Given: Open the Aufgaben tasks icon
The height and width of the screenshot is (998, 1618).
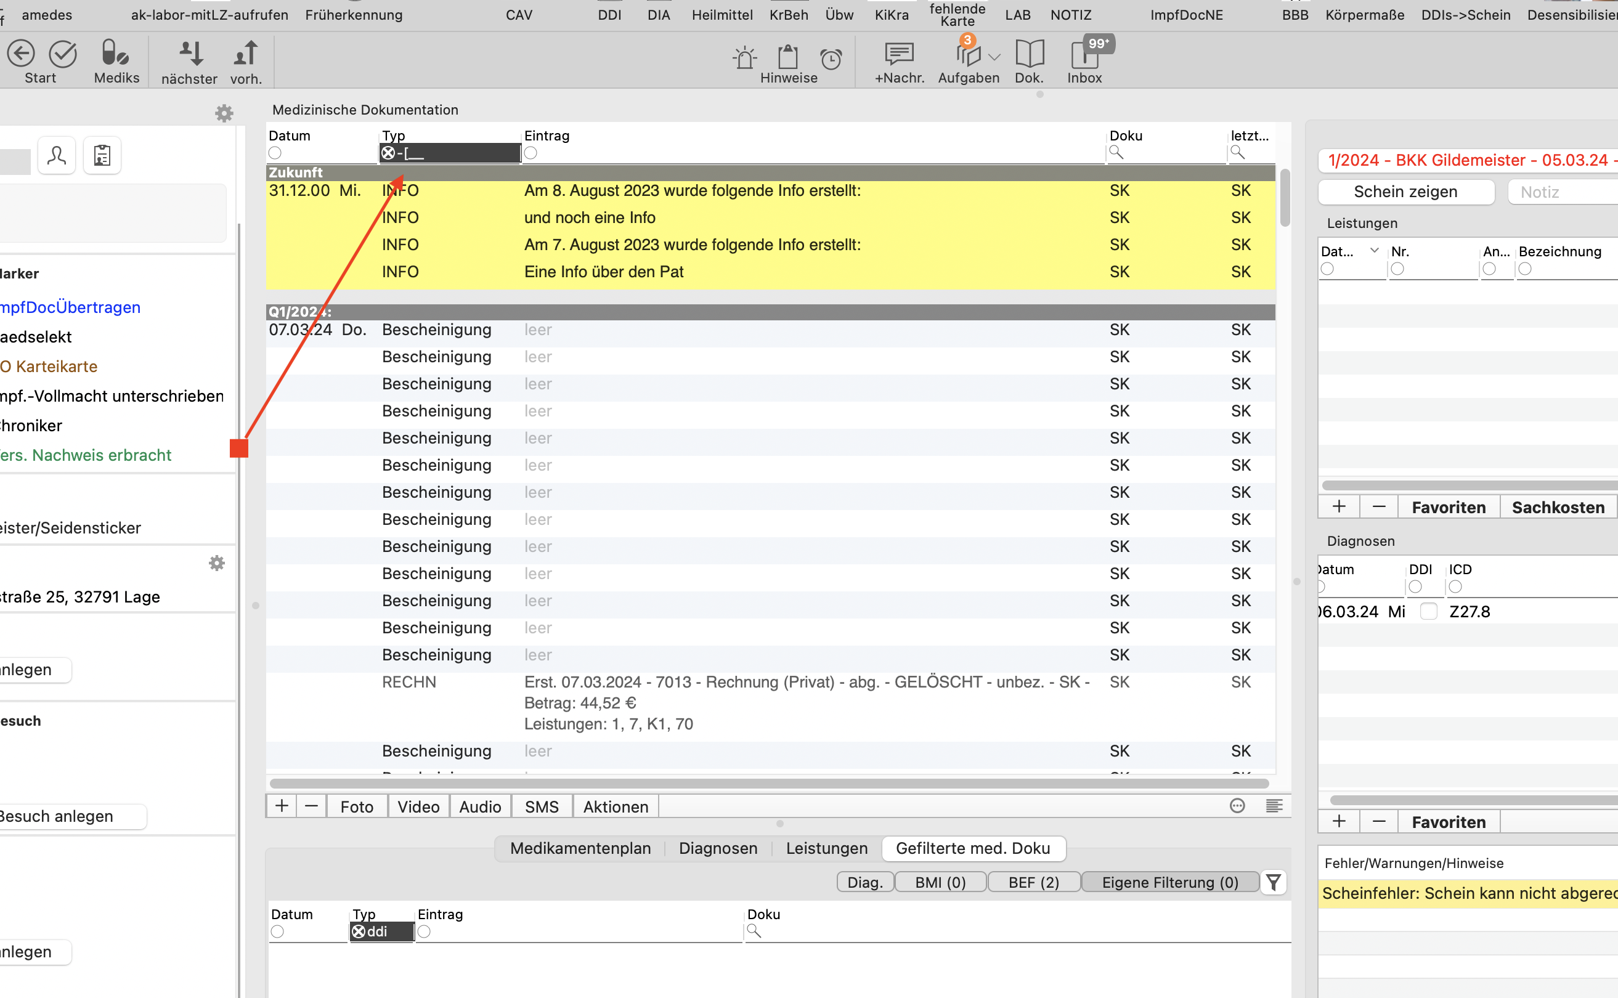Looking at the screenshot, I should (x=968, y=55).
